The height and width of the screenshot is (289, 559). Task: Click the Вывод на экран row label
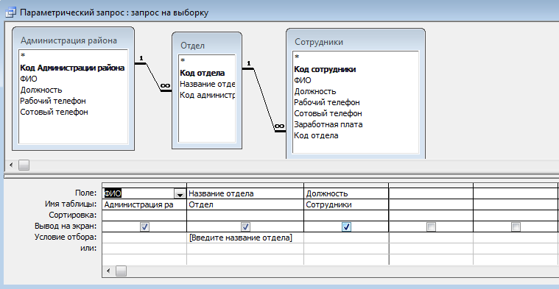[x=66, y=226]
